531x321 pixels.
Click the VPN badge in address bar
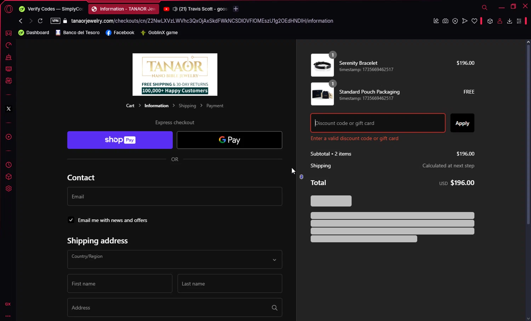(x=55, y=21)
